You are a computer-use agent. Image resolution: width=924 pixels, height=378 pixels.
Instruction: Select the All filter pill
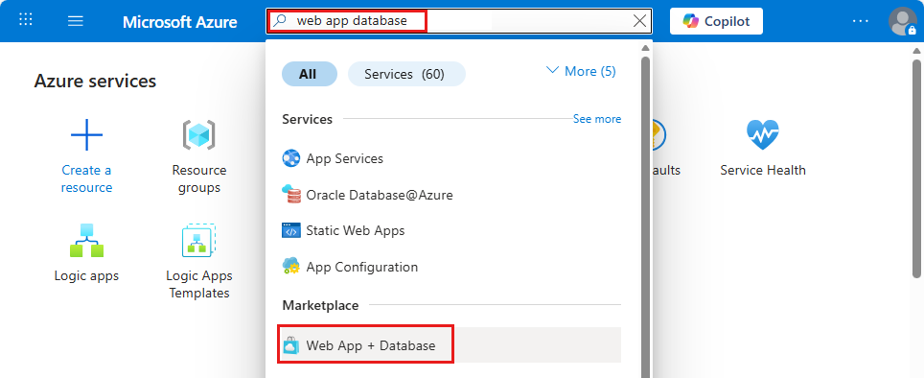310,74
